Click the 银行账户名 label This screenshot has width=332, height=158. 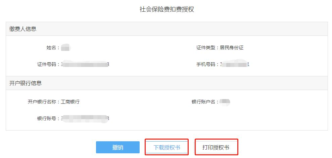(205, 102)
